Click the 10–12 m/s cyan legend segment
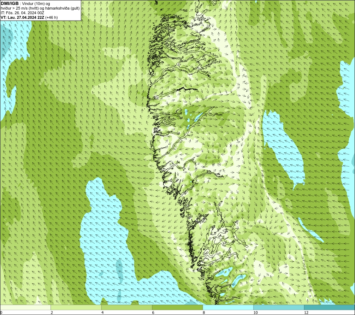 279,307
